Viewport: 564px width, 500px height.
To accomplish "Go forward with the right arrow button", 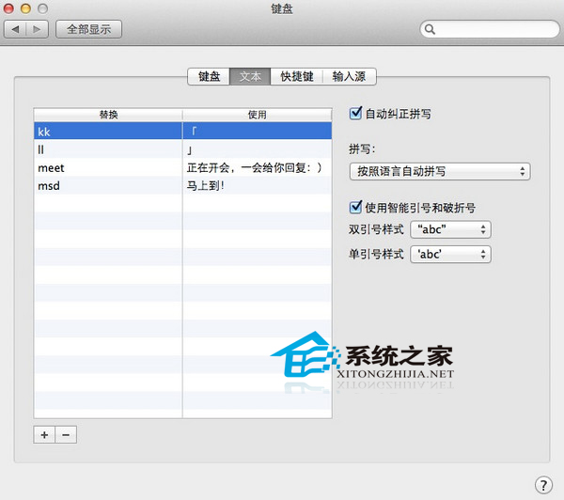I will [37, 29].
